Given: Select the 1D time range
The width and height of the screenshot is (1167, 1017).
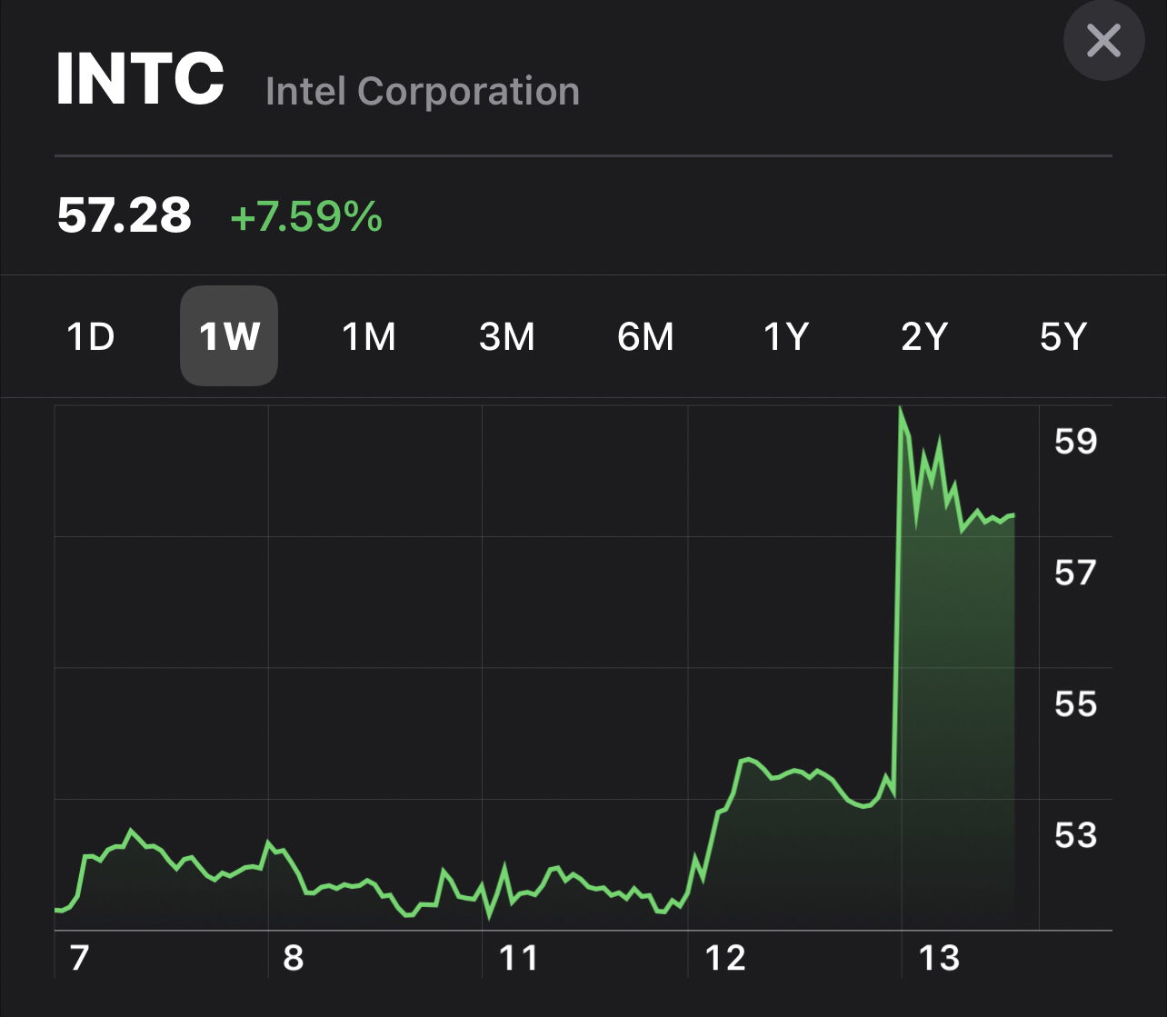Looking at the screenshot, I should click(91, 337).
